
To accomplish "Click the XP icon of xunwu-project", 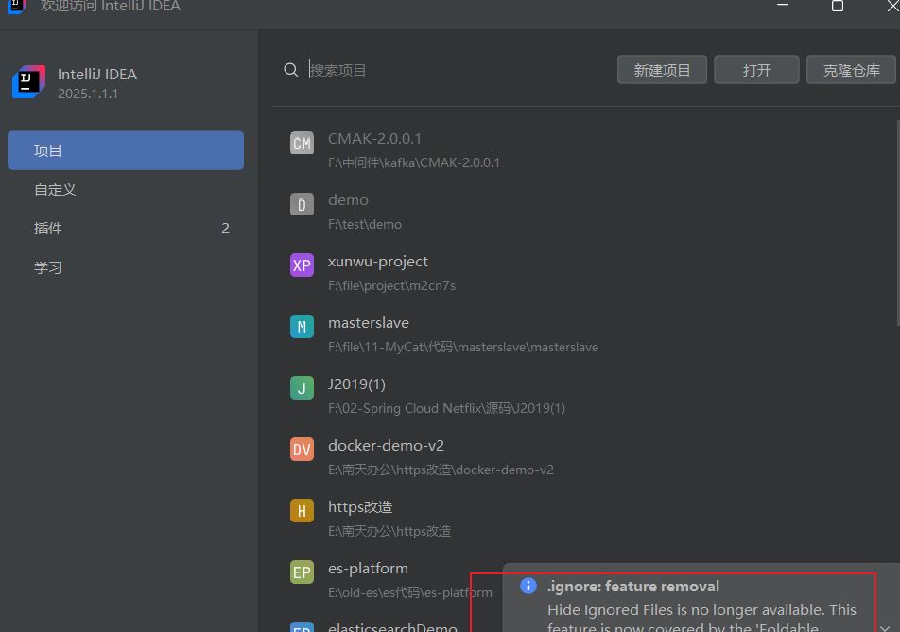I will click(302, 265).
